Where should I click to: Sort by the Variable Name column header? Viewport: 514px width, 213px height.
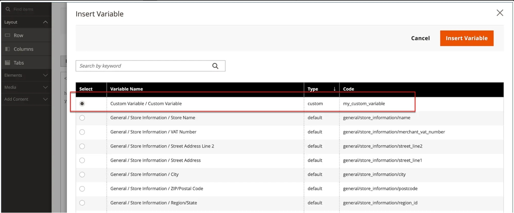click(x=205, y=89)
